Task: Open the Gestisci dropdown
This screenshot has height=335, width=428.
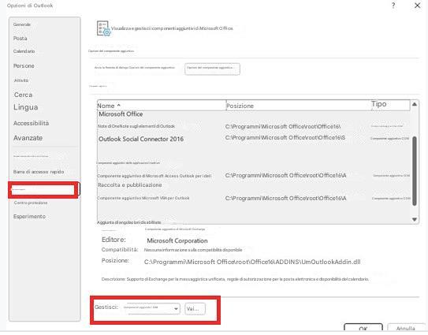Action: (151, 308)
